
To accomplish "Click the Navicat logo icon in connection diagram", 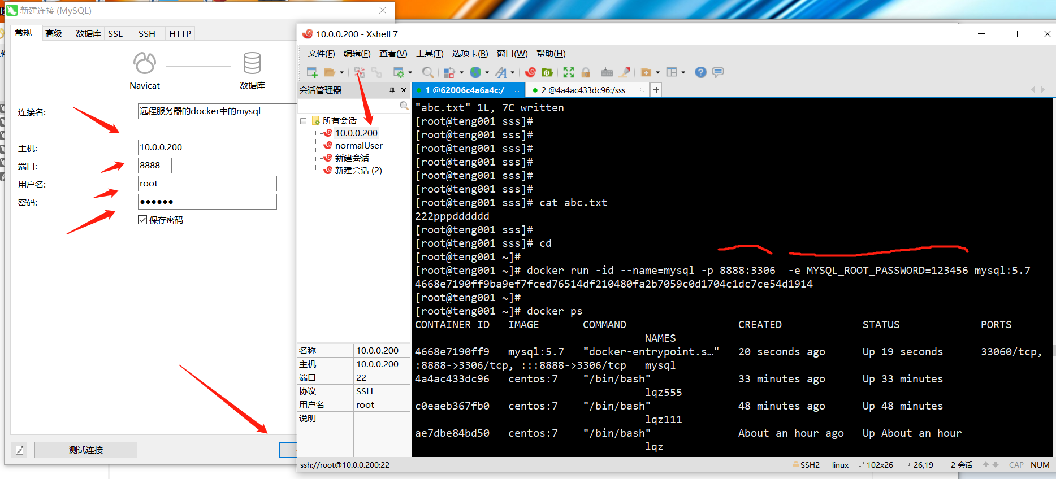I will (145, 63).
